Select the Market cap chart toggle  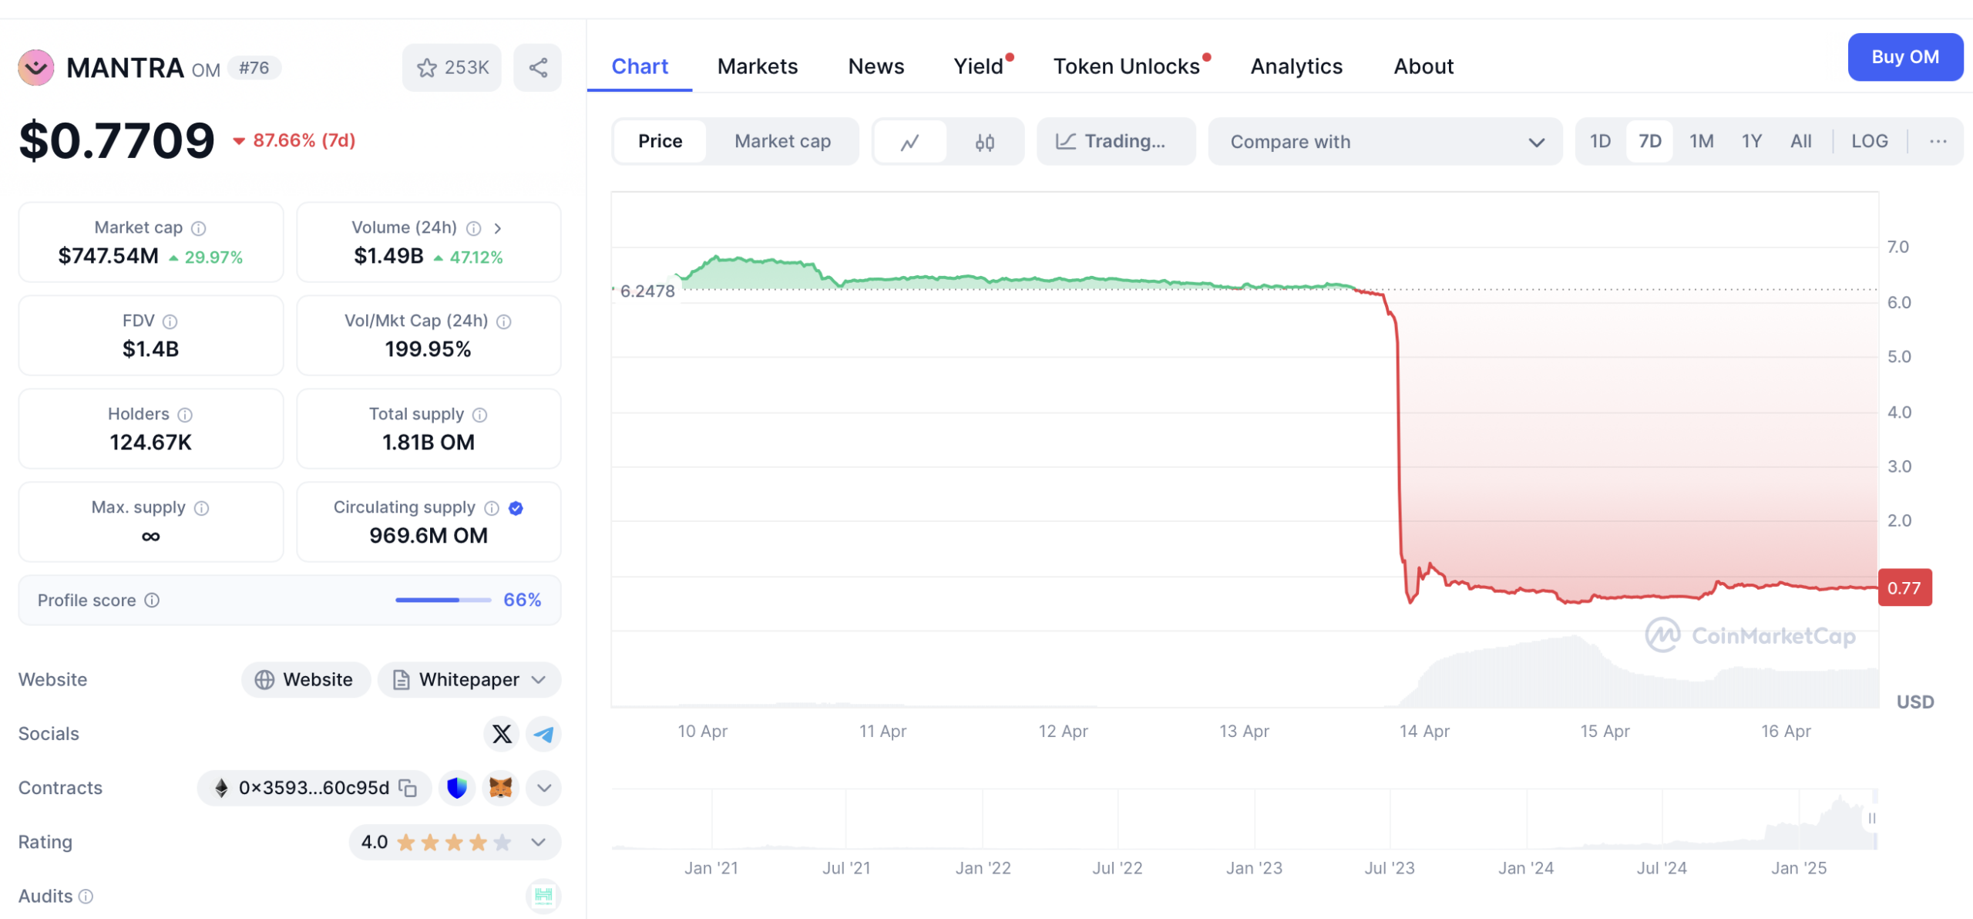point(781,141)
